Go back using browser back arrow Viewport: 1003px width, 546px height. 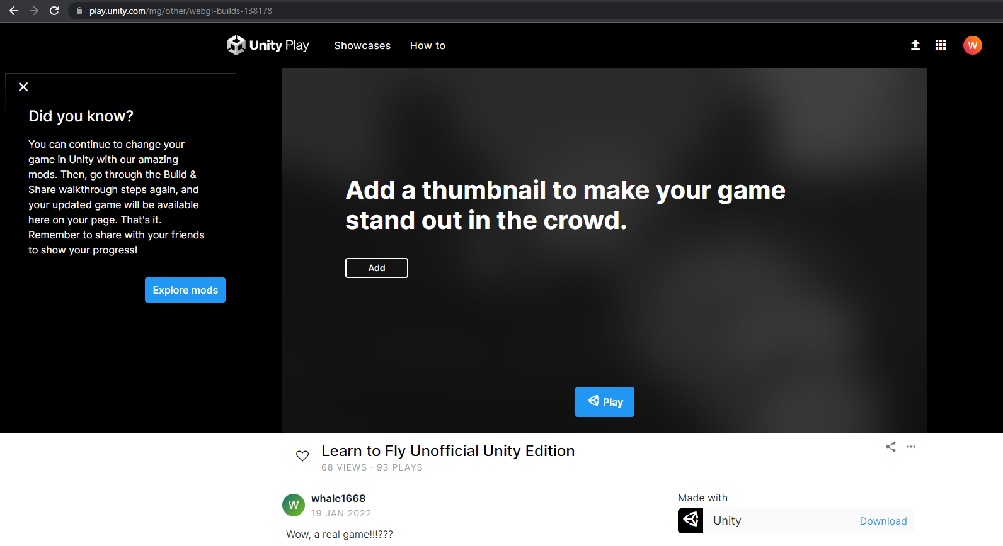[x=14, y=11]
